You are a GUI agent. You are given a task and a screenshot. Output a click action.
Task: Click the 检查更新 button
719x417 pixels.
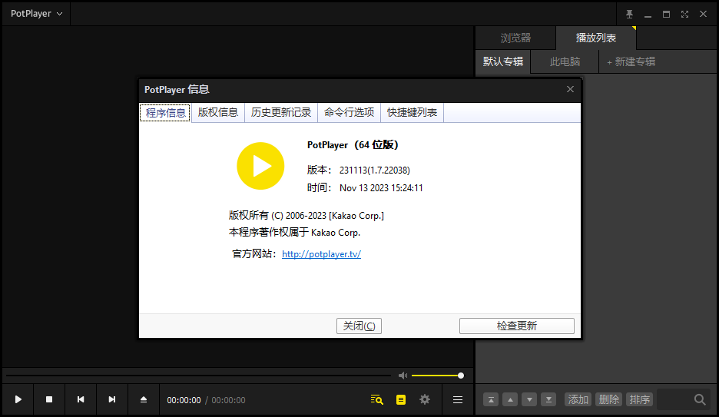pos(517,326)
